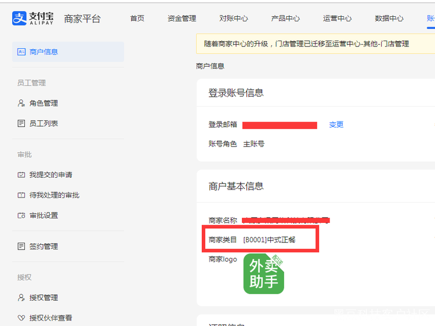Select the 数据中心 tab
435x326 pixels.
click(x=389, y=19)
